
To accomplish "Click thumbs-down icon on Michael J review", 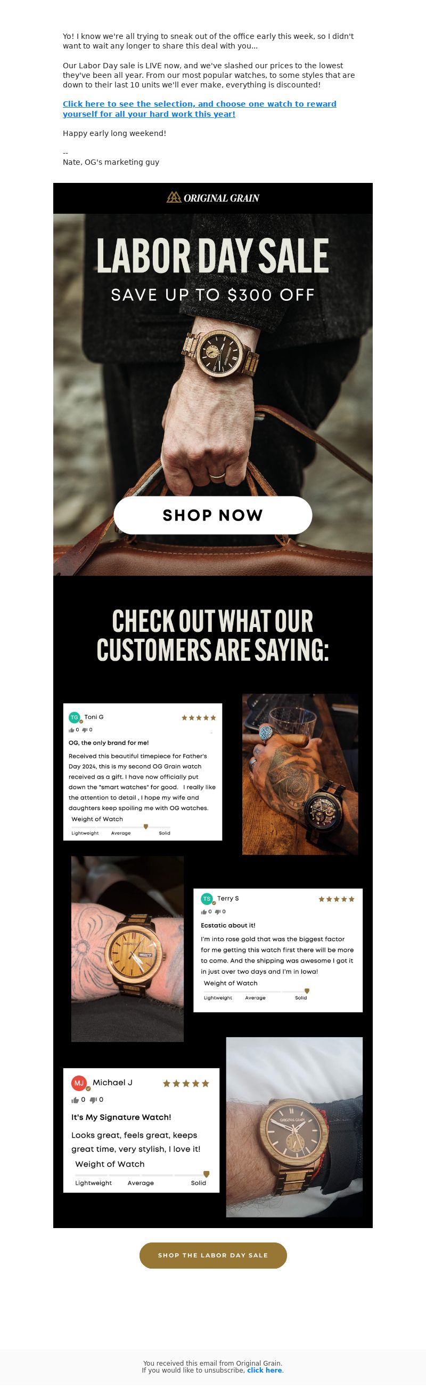I will point(93,1100).
